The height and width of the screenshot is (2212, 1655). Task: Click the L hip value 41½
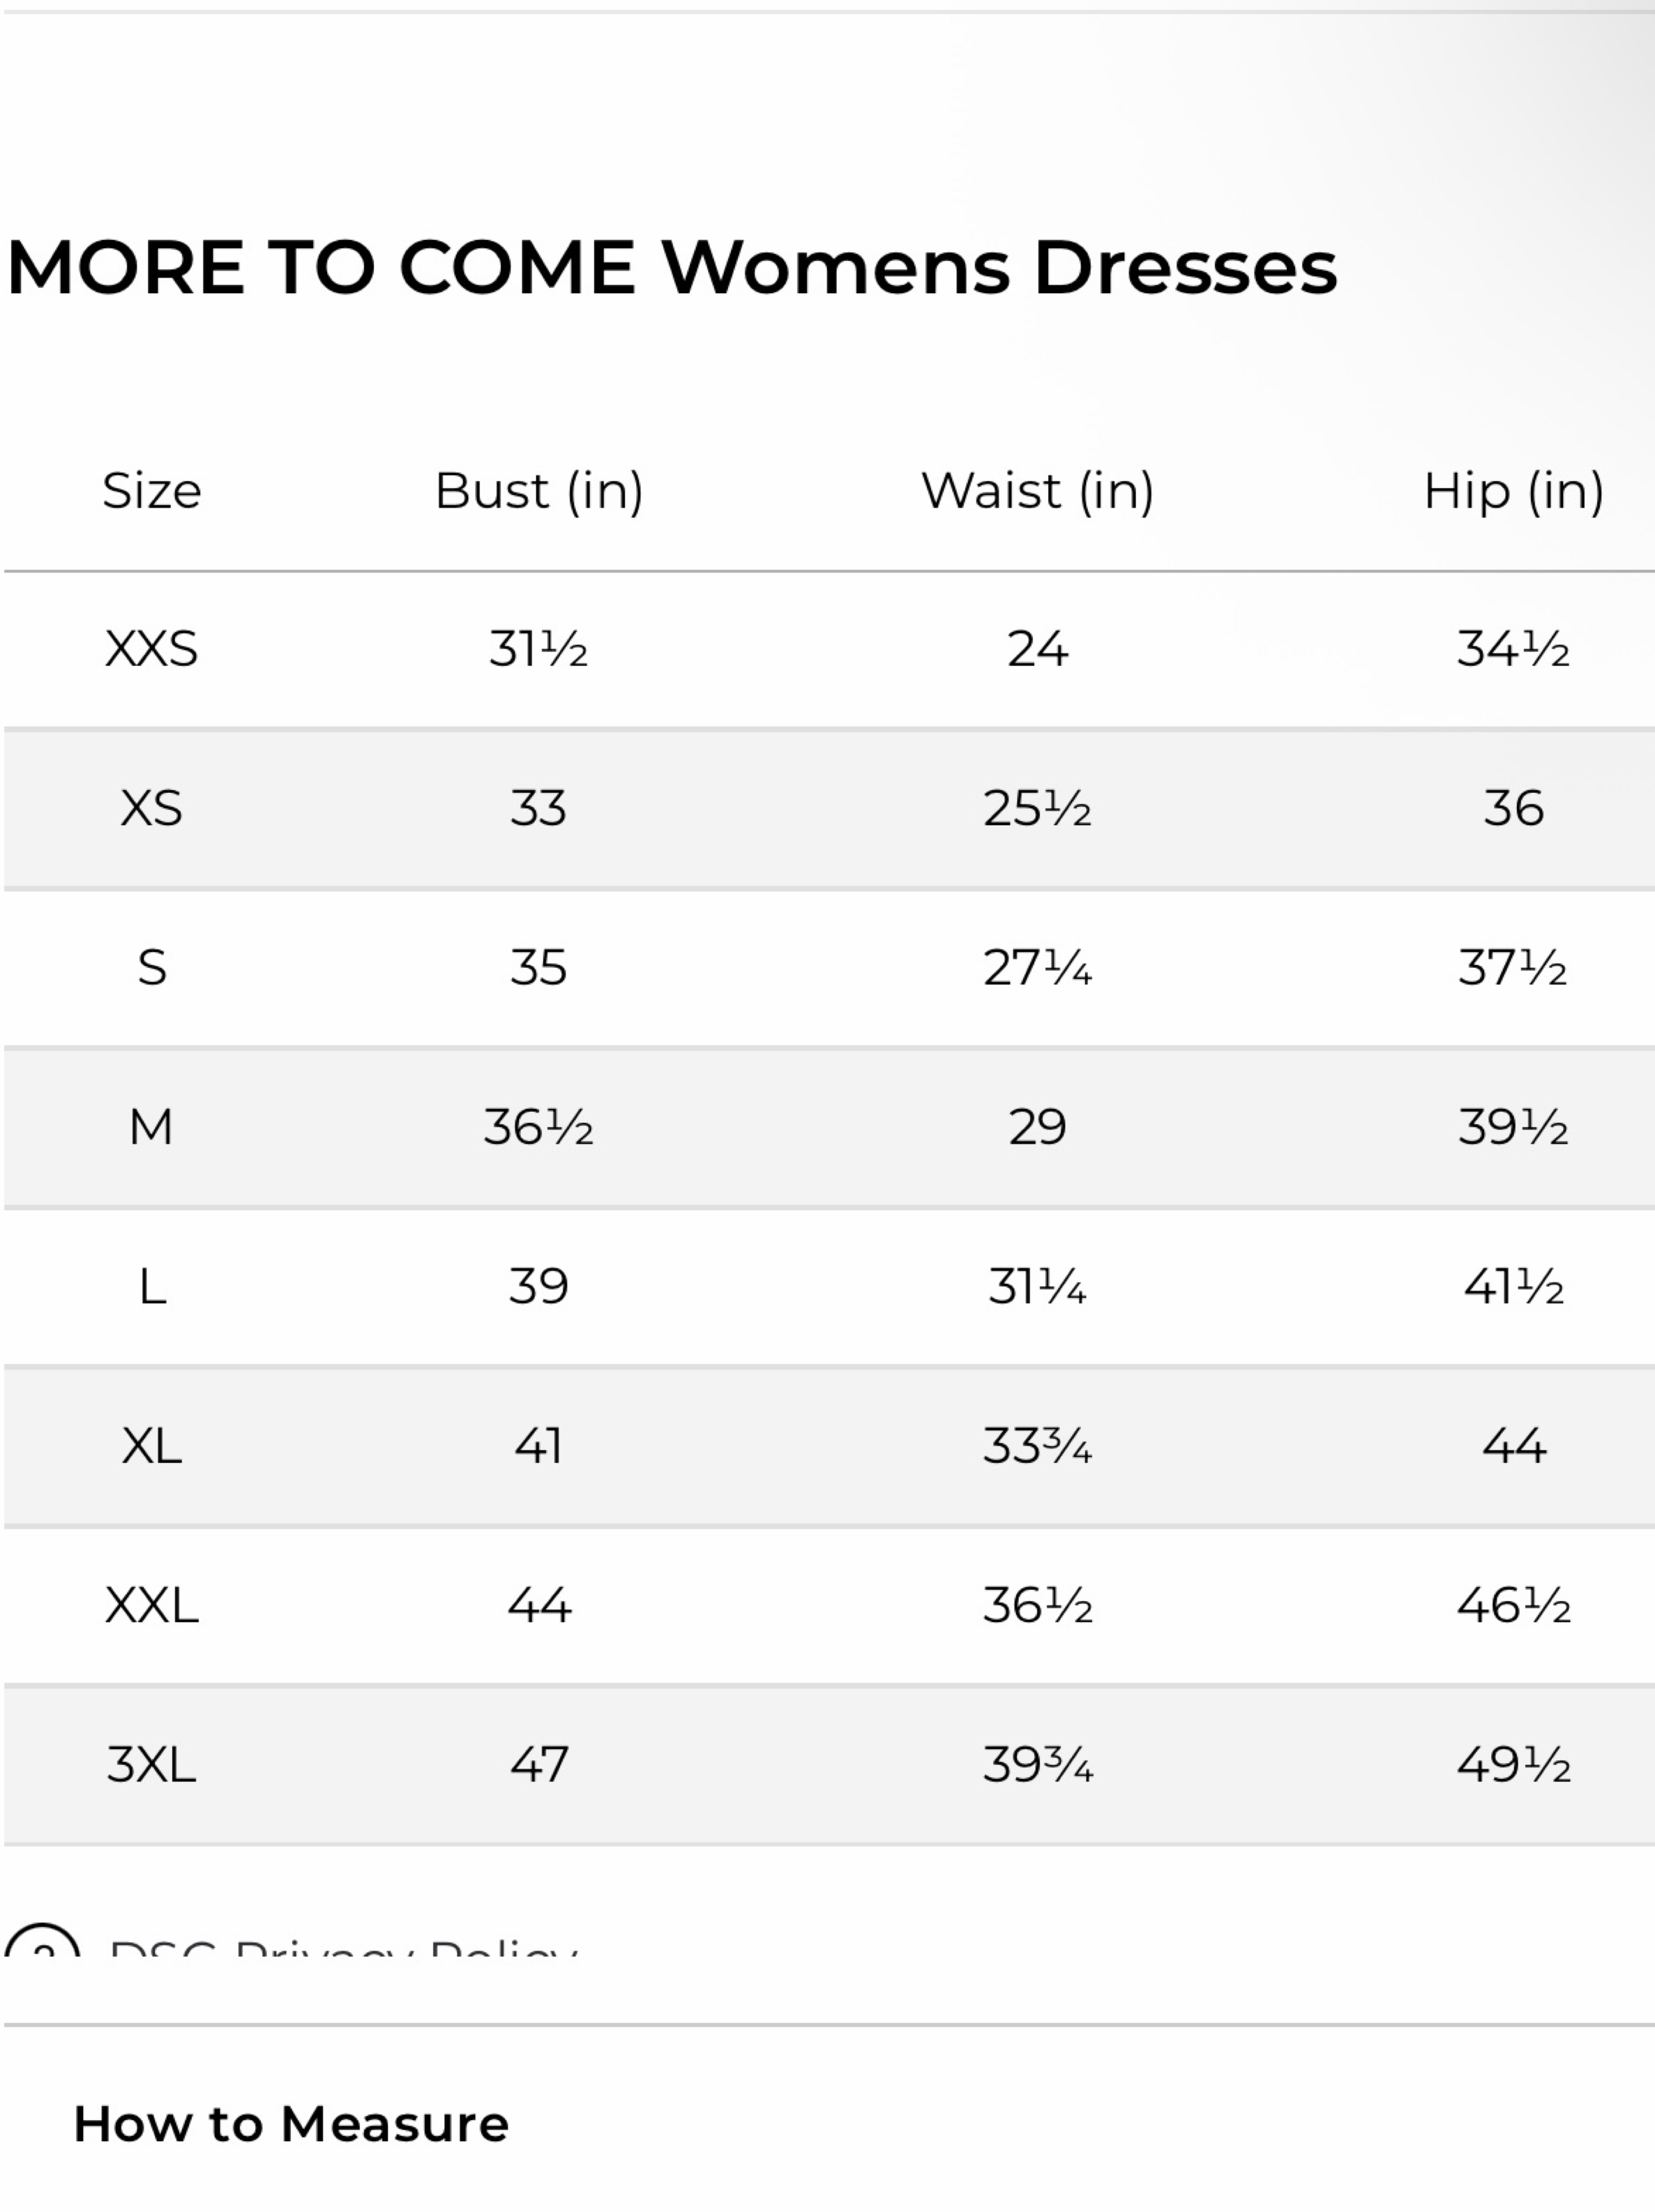[x=1514, y=1286]
